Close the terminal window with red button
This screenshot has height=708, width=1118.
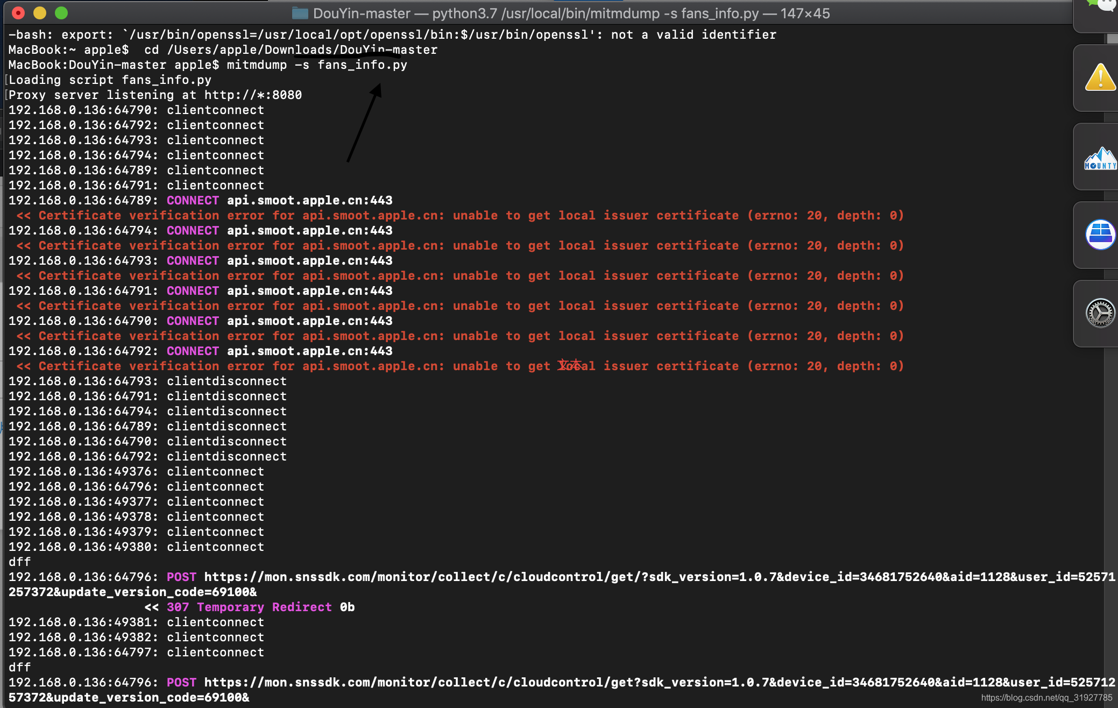[x=18, y=13]
